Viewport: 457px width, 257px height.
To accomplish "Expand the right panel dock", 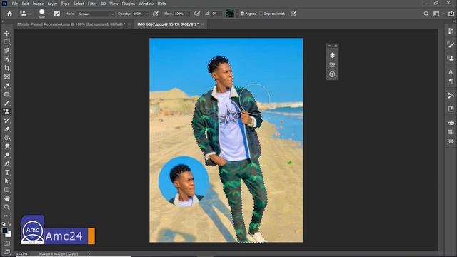I will coord(453,21).
